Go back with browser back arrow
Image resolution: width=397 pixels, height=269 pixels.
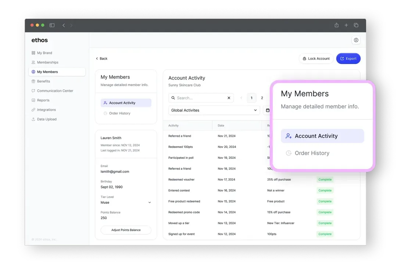64,25
